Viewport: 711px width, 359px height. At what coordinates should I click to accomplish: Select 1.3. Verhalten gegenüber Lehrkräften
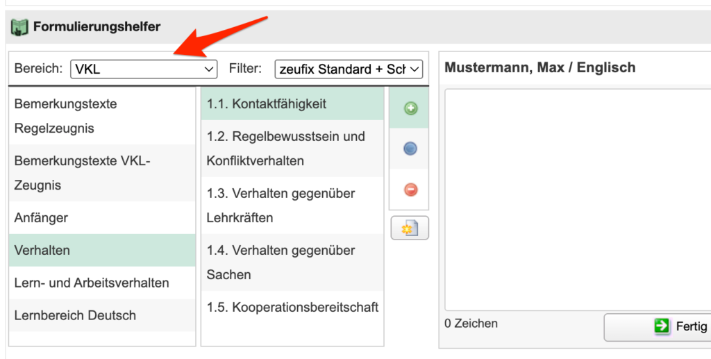coord(292,205)
